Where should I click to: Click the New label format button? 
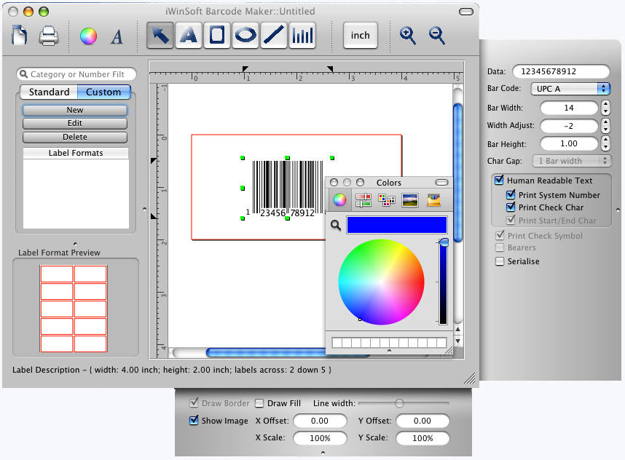tap(75, 110)
